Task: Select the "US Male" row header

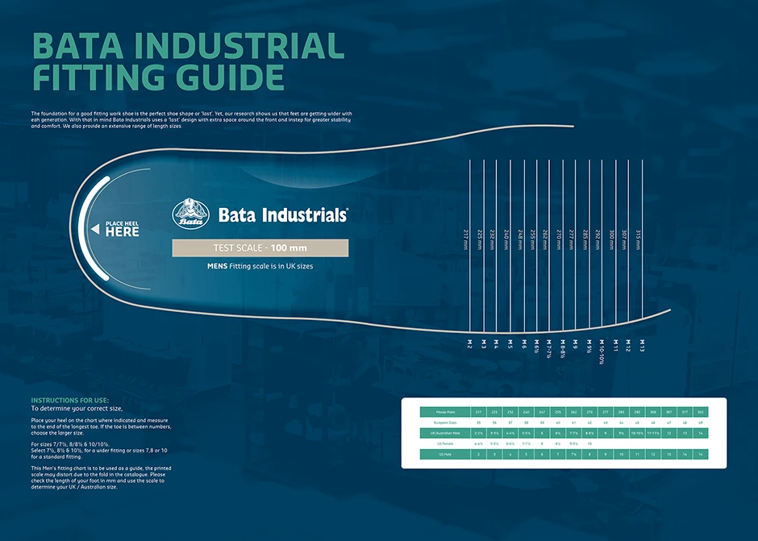Action: pyautogui.click(x=445, y=455)
